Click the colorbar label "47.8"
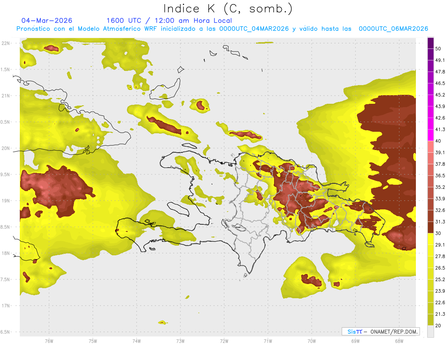The image size is (448, 346). coord(440,72)
